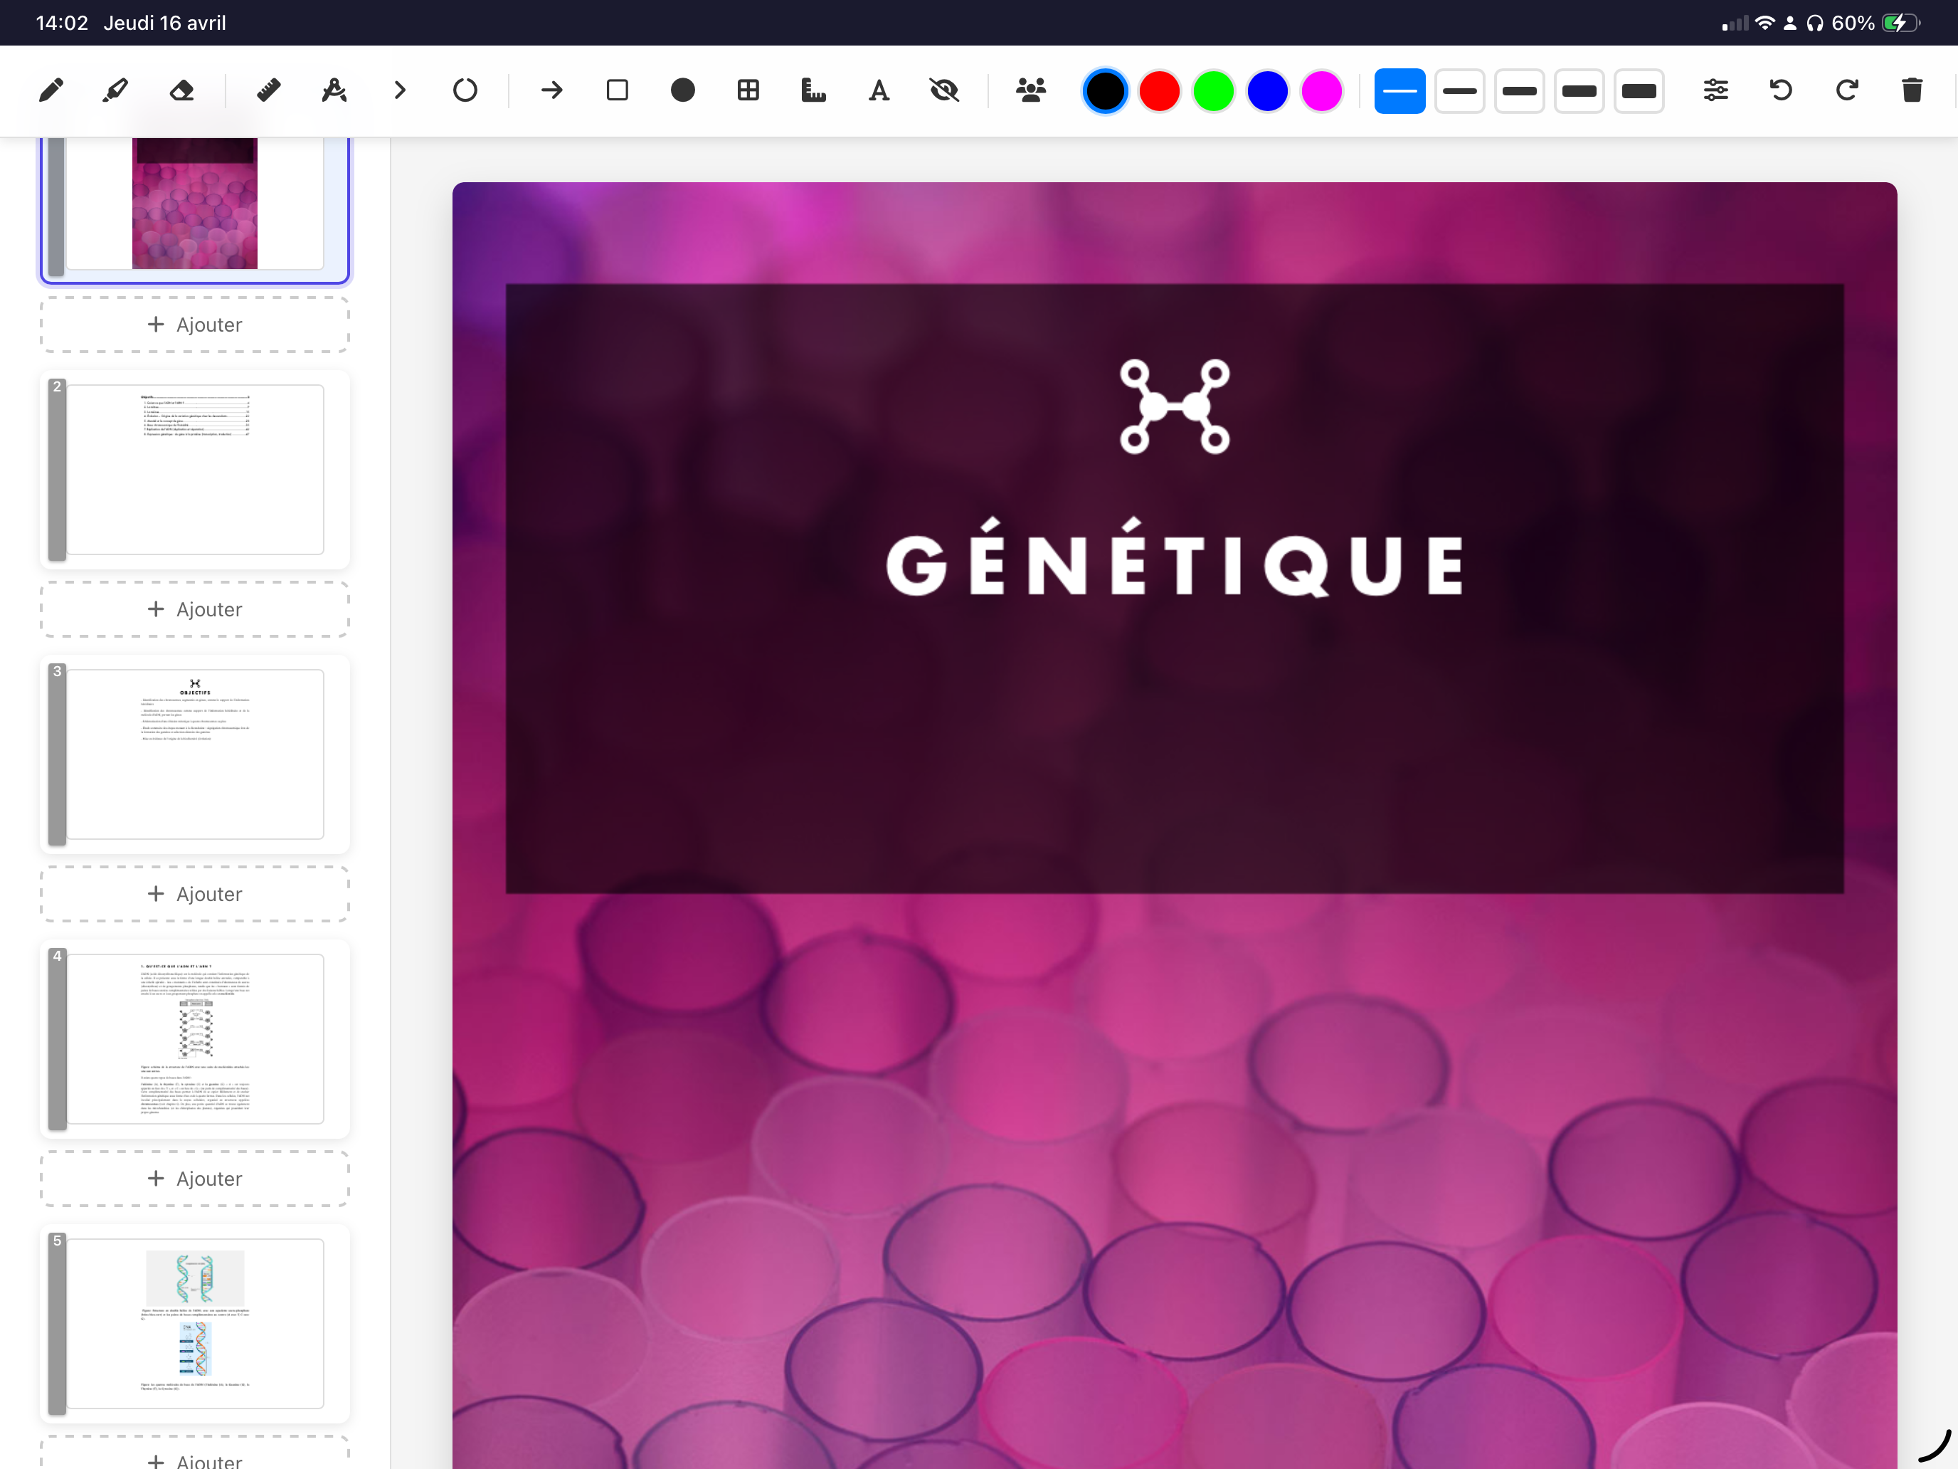Viewport: 1958px width, 1469px height.
Task: Tap the Wi-Fi icon in status bar
Action: [x=1765, y=23]
